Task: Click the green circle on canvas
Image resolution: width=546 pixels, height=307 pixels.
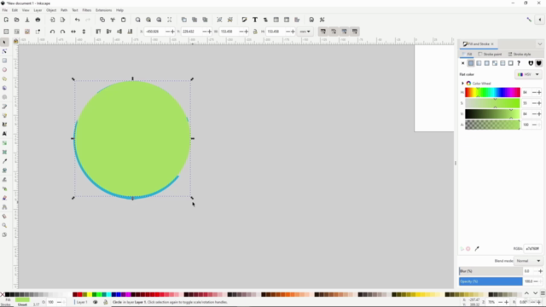Action: click(132, 139)
